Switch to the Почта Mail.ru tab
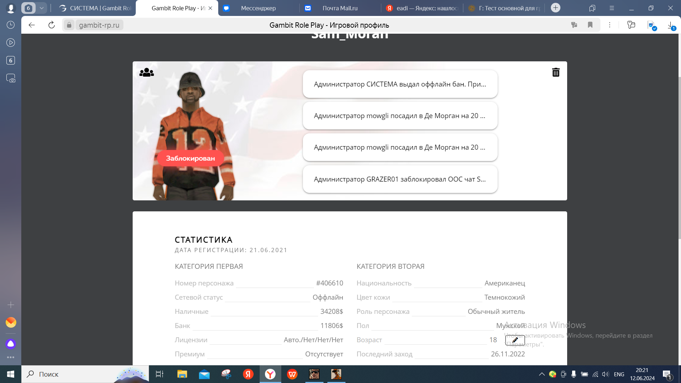Screen dimensions: 681x383 coord(340,8)
